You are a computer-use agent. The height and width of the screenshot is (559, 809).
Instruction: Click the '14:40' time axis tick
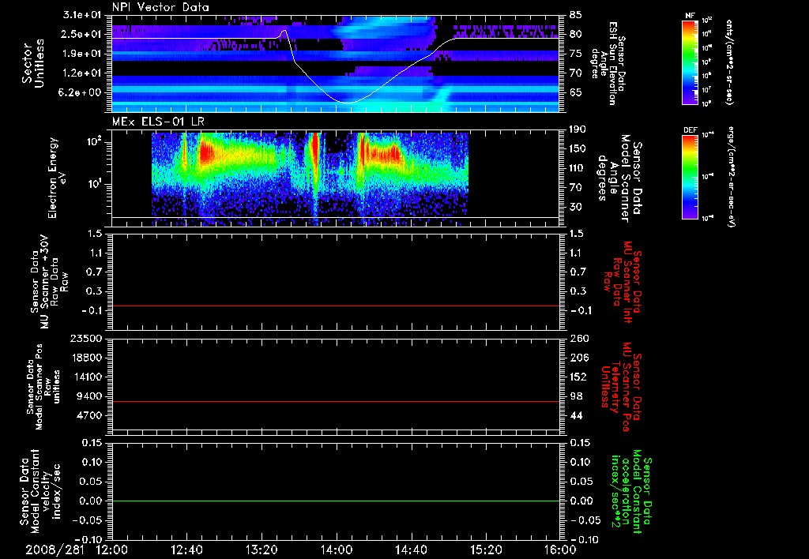[411, 550]
